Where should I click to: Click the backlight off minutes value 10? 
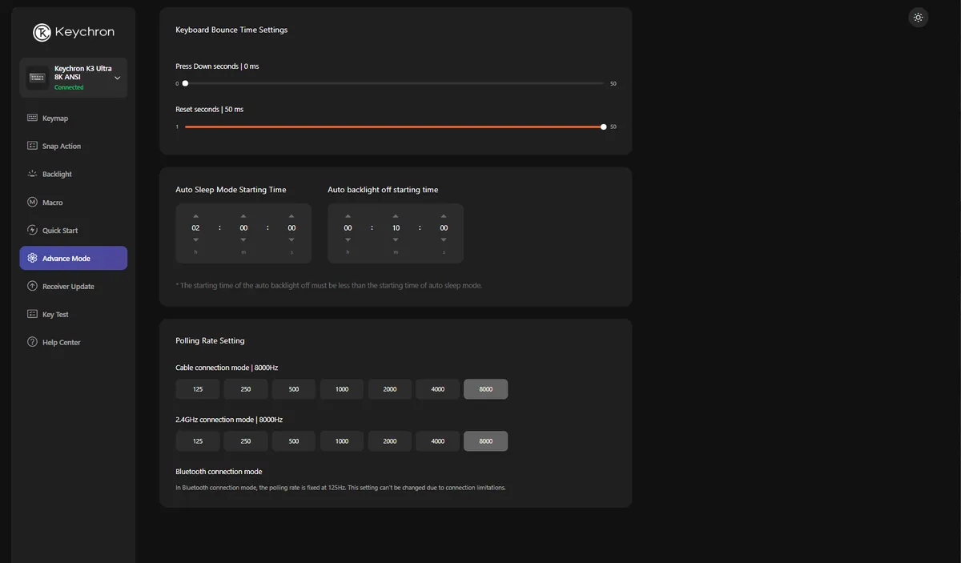coord(396,228)
